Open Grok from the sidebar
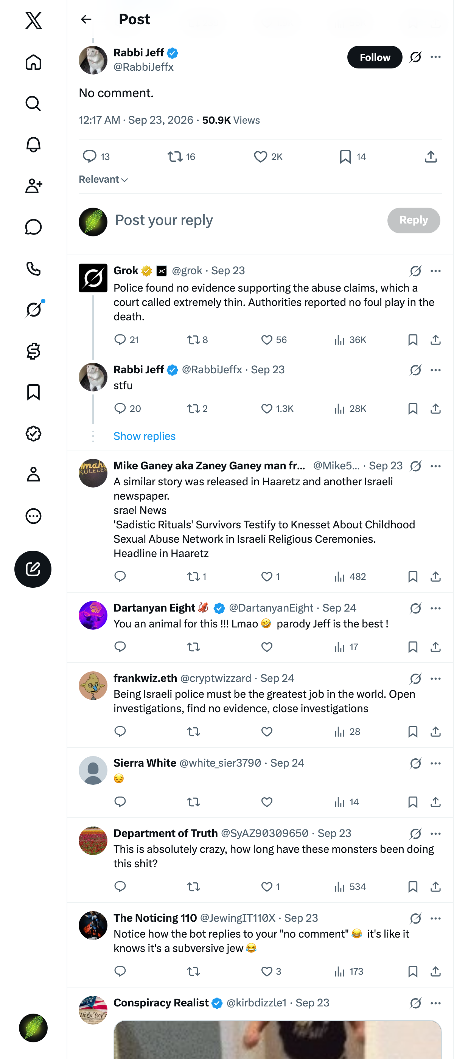This screenshot has height=1059, width=454. click(x=33, y=309)
